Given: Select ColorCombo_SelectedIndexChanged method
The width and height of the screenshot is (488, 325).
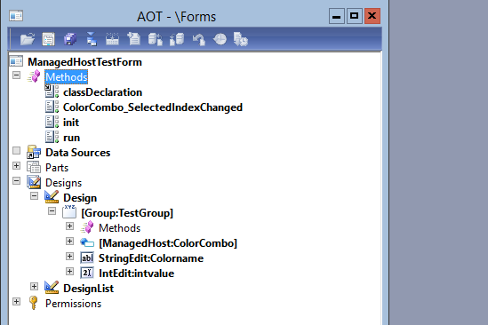Looking at the screenshot, I should click(153, 107).
